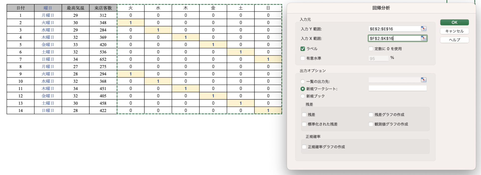This screenshot has height=175, width=481.
Task: Click the キャンセル button
Action: point(454,31)
